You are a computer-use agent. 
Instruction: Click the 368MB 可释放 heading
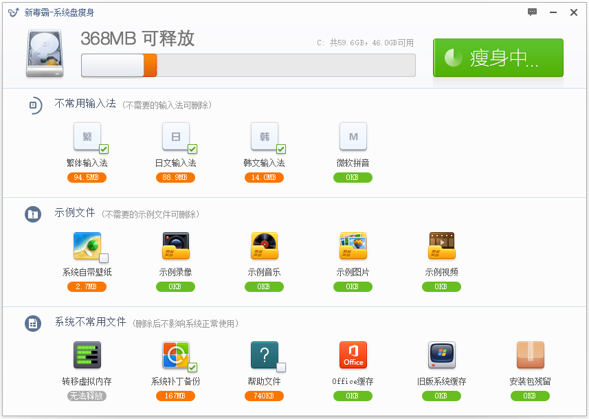click(137, 38)
